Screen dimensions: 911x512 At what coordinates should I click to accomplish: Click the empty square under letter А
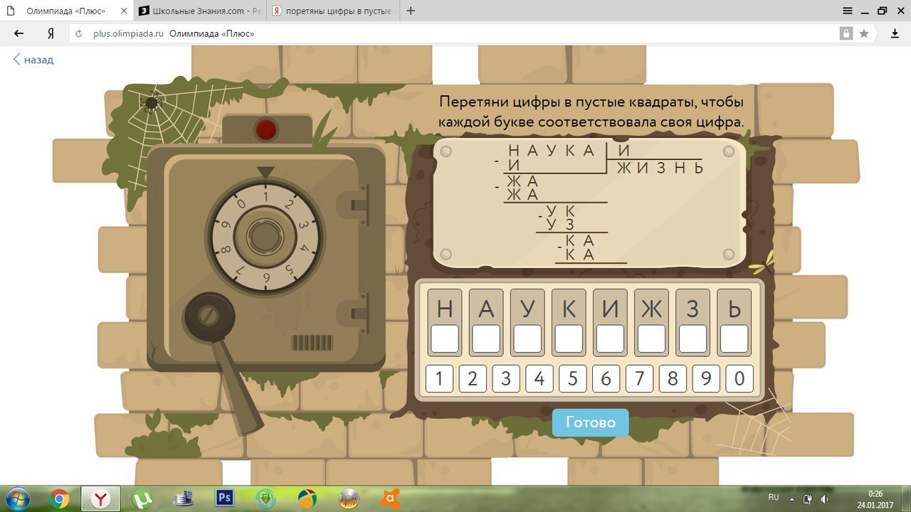(x=486, y=338)
